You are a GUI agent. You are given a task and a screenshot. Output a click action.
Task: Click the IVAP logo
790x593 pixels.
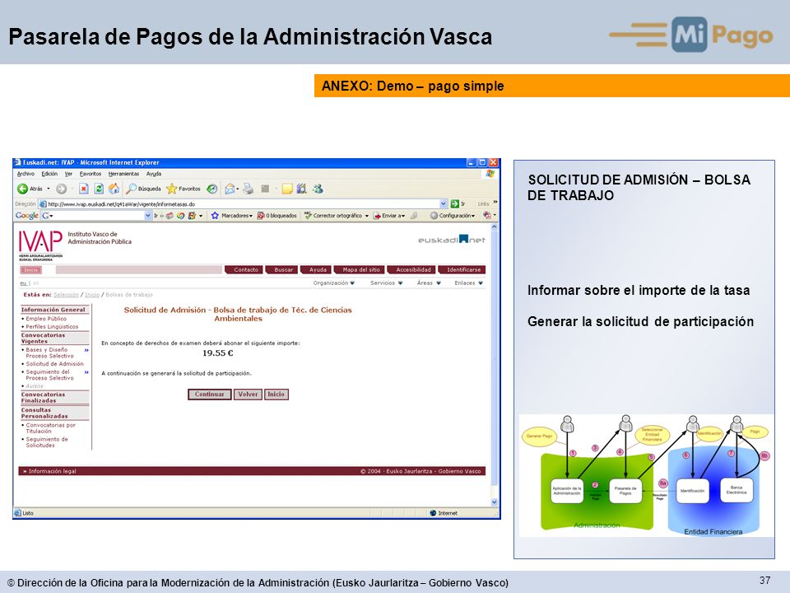[x=40, y=245]
